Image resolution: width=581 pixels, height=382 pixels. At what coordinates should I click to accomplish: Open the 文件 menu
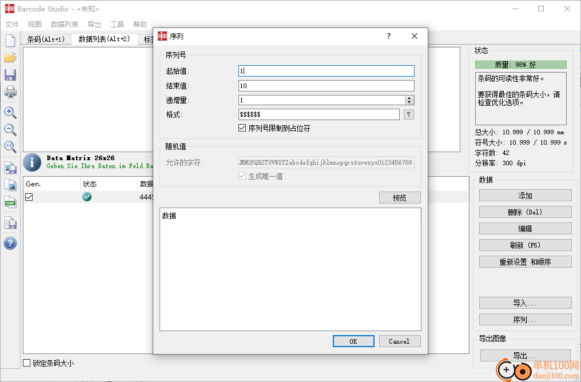12,25
